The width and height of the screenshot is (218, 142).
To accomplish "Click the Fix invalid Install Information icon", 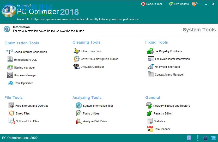I will (x=151, y=59).
